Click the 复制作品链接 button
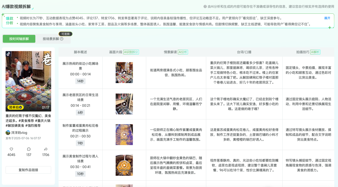338x187 pixels. coord(28,170)
